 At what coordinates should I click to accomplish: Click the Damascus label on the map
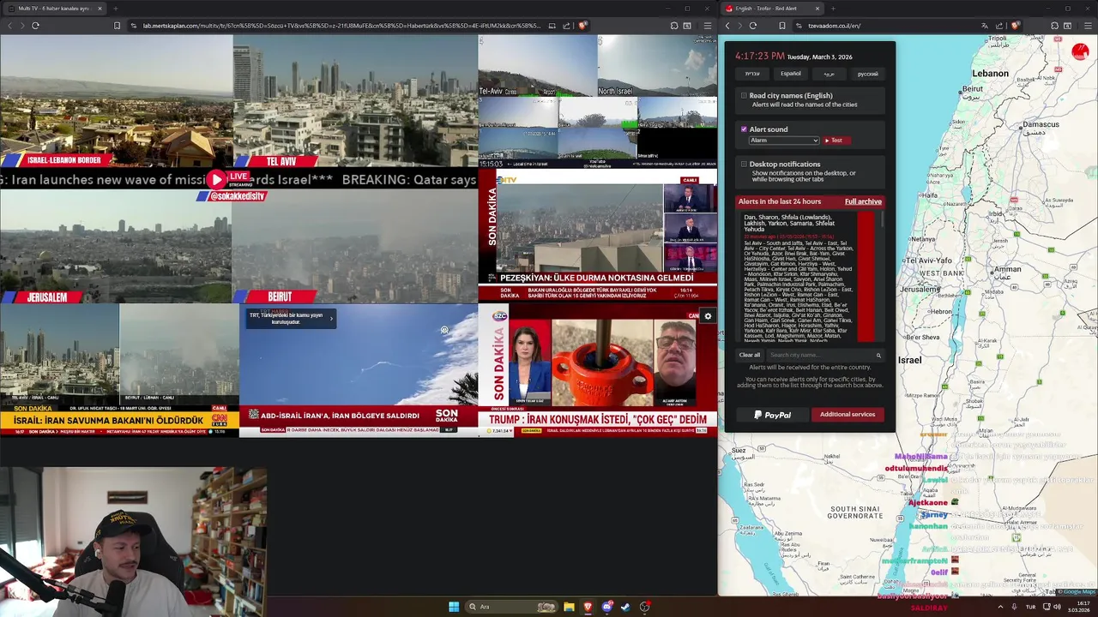[x=1041, y=125]
